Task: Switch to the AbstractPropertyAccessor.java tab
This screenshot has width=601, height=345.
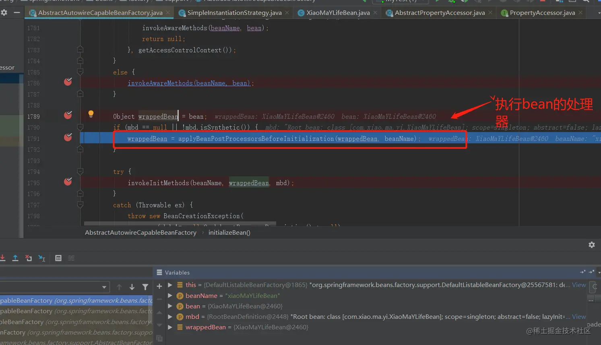Action: (440, 13)
